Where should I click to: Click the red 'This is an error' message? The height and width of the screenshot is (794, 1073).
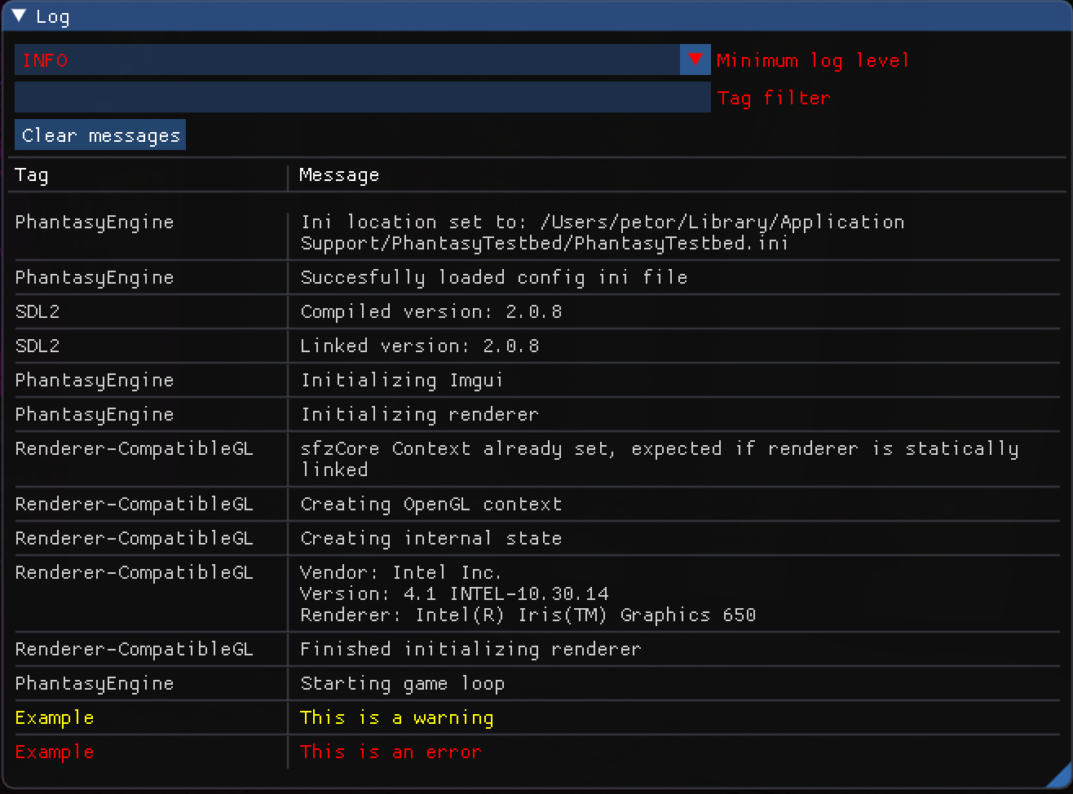coord(391,752)
